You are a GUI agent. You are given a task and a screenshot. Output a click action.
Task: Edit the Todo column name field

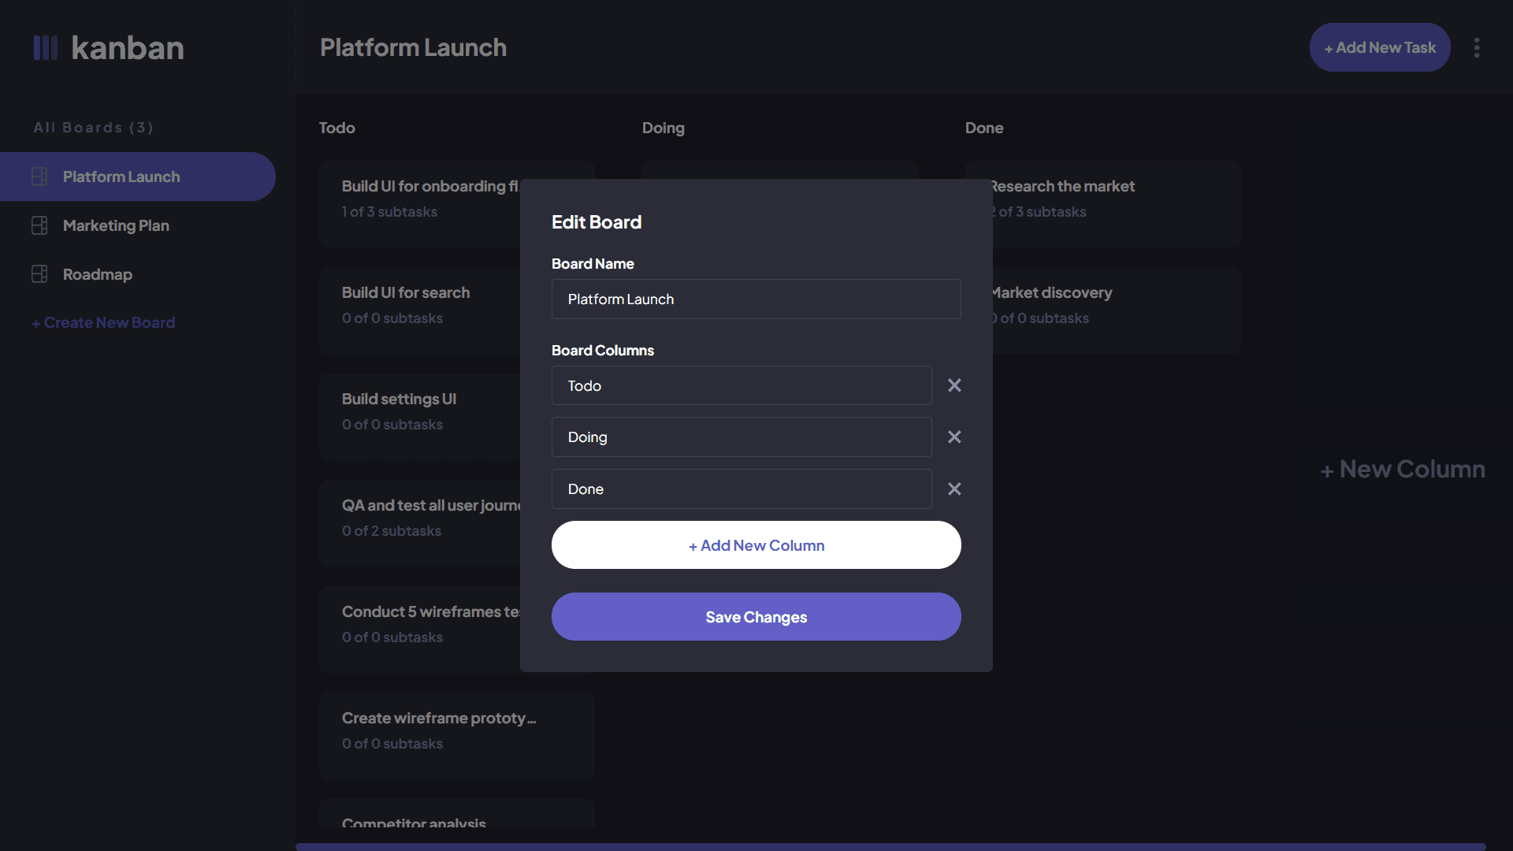pyautogui.click(x=741, y=386)
